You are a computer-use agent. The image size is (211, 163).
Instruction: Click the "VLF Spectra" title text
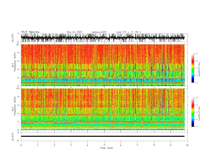[x=30, y=32]
